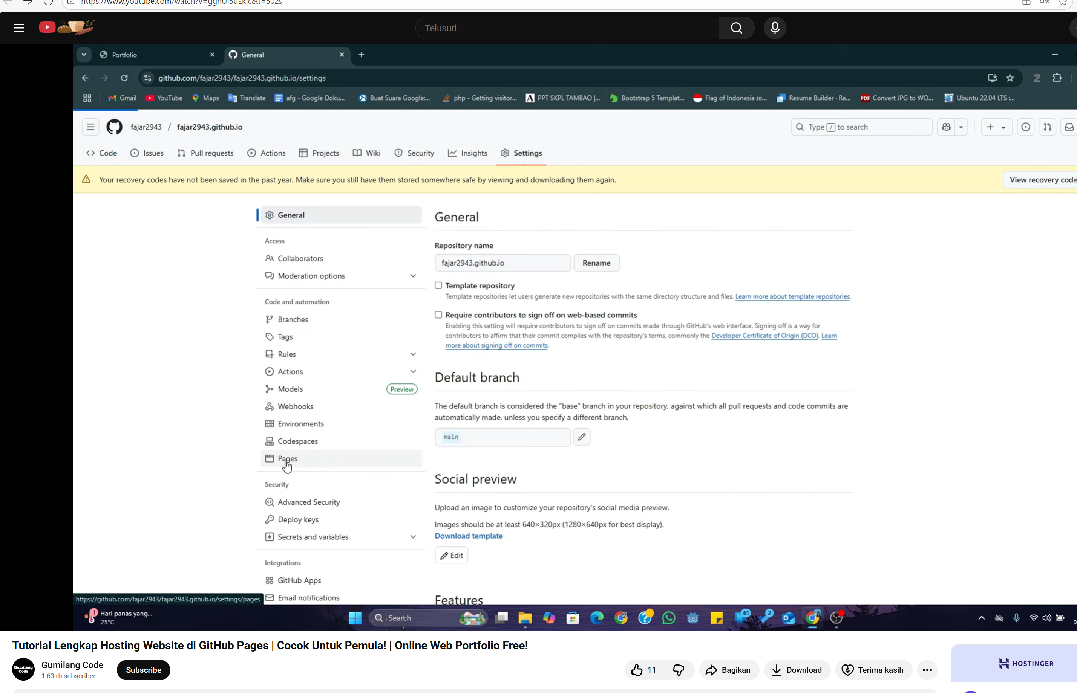Expand the Rules section chevron

point(413,354)
